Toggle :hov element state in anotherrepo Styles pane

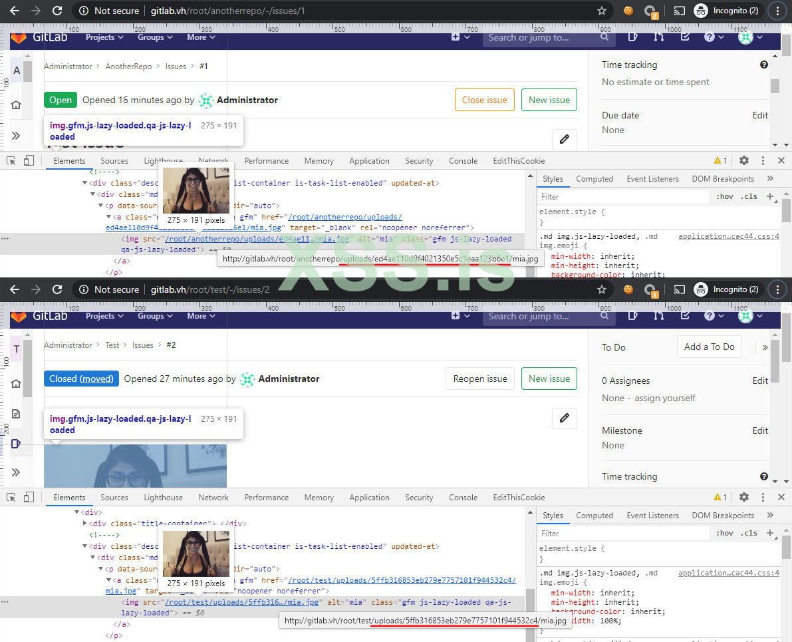[x=724, y=197]
